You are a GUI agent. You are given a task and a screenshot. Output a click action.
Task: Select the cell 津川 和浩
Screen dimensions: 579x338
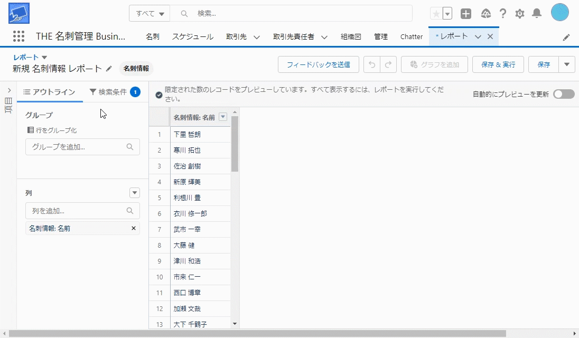click(x=201, y=261)
